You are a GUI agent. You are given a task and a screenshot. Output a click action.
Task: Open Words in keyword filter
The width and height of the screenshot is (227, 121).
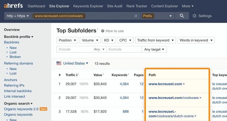click(x=196, y=40)
